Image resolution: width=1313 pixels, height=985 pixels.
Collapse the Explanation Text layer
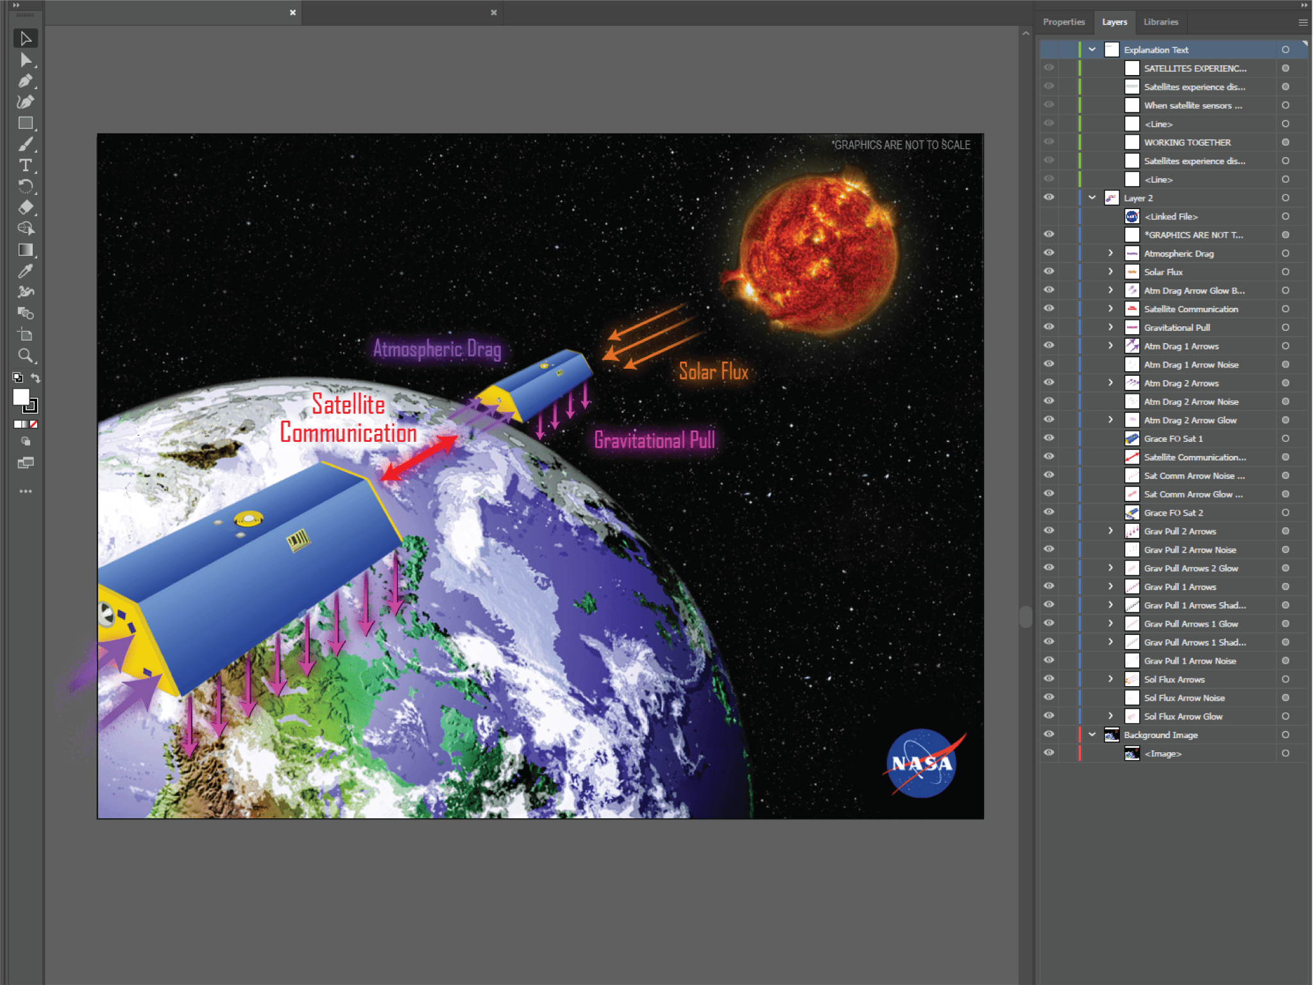coord(1092,49)
